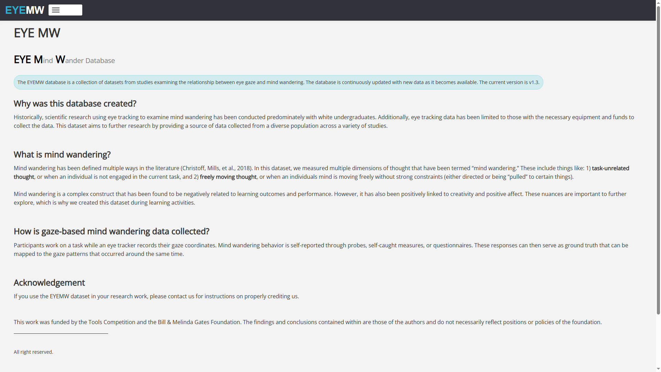
Task: Click the "All right reserved." footer text
Action: coord(33,352)
